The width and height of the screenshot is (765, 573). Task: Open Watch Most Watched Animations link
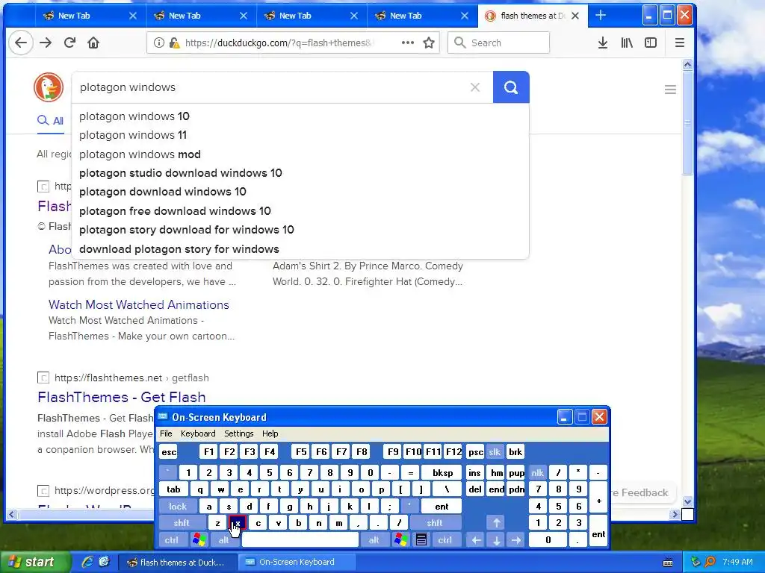click(138, 304)
